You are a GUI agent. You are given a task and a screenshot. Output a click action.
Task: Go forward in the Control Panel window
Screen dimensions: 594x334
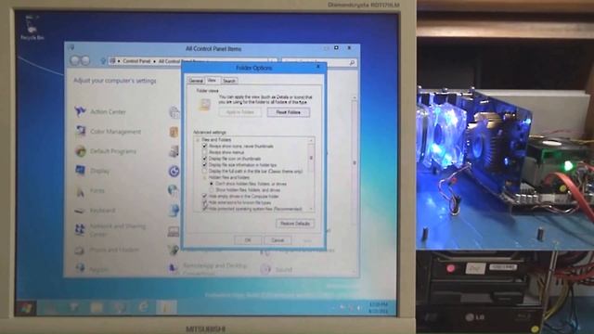[x=85, y=60]
